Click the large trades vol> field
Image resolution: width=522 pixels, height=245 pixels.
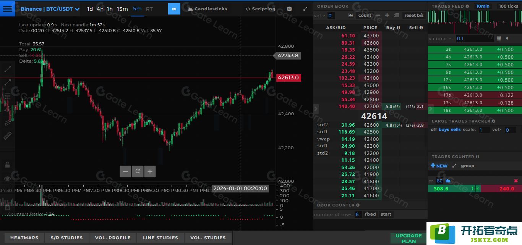511,130
